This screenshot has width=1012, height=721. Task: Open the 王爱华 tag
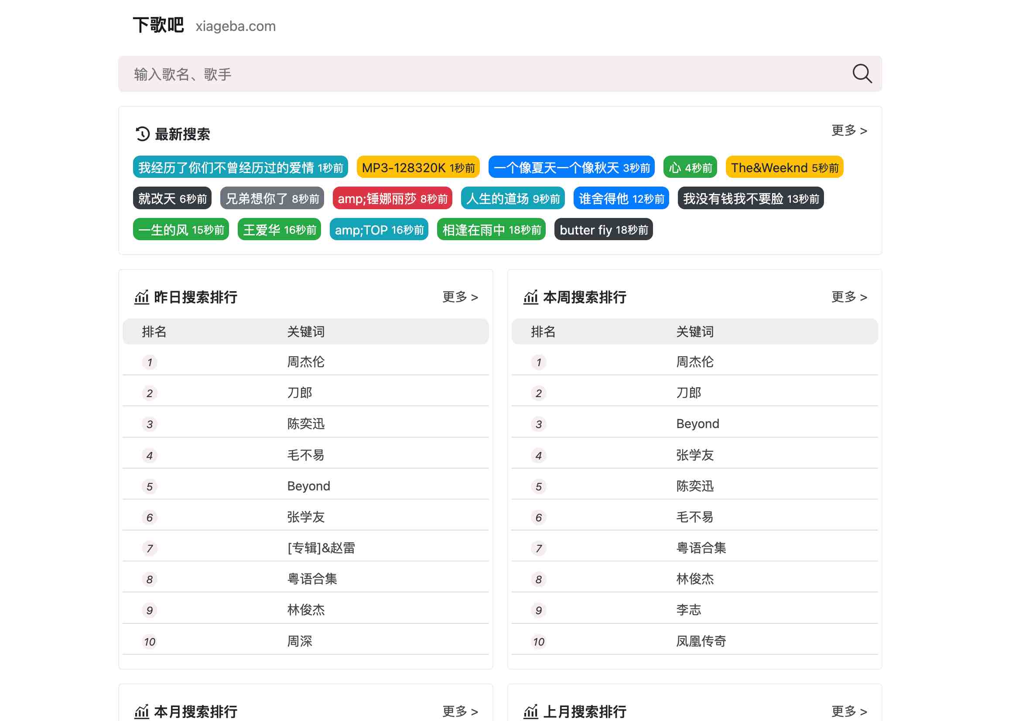click(x=279, y=230)
